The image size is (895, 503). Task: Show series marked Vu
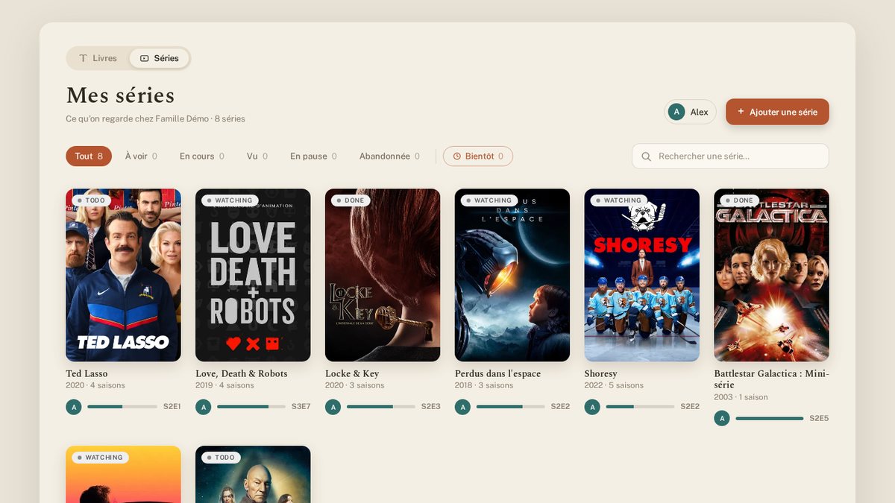coord(257,156)
